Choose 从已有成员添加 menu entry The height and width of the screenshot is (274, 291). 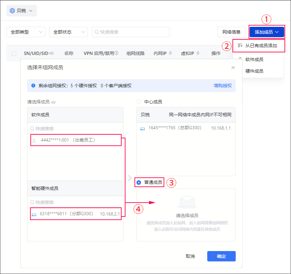259,46
